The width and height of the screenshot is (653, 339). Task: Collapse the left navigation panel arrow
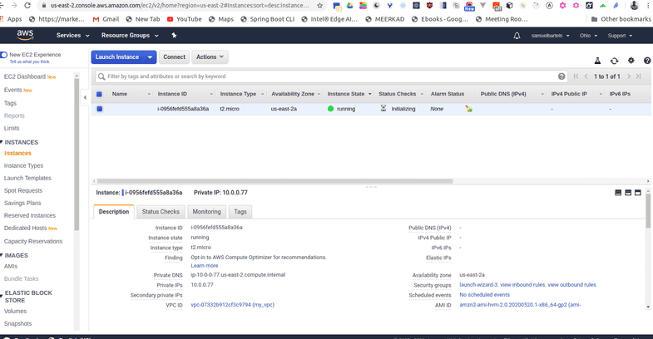pyautogui.click(x=85, y=98)
